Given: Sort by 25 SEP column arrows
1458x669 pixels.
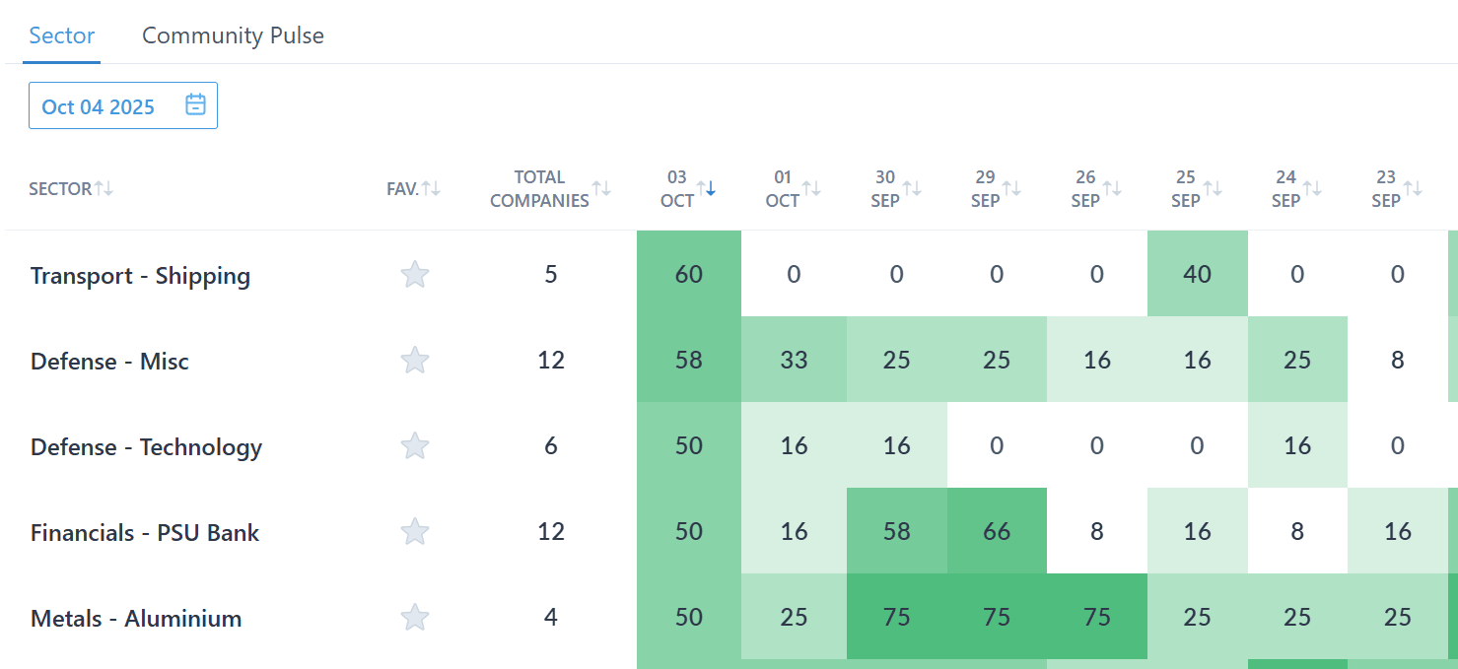Looking at the screenshot, I should (x=1213, y=188).
